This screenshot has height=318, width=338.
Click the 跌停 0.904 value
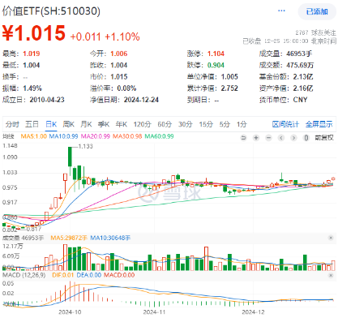(216, 65)
